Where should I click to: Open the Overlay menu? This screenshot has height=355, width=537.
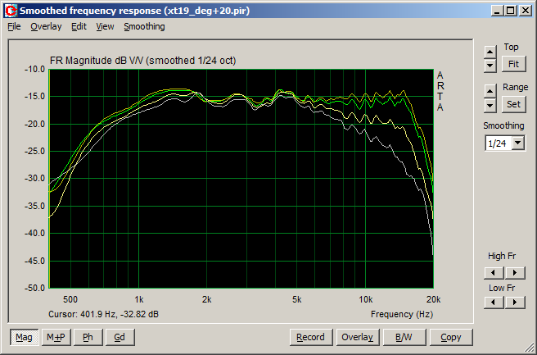pos(46,26)
